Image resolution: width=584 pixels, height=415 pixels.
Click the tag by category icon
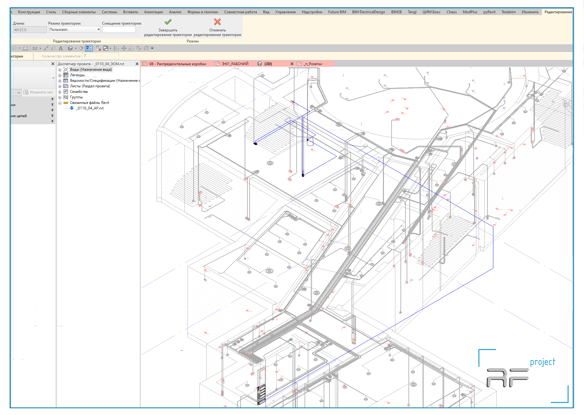click(x=53, y=48)
